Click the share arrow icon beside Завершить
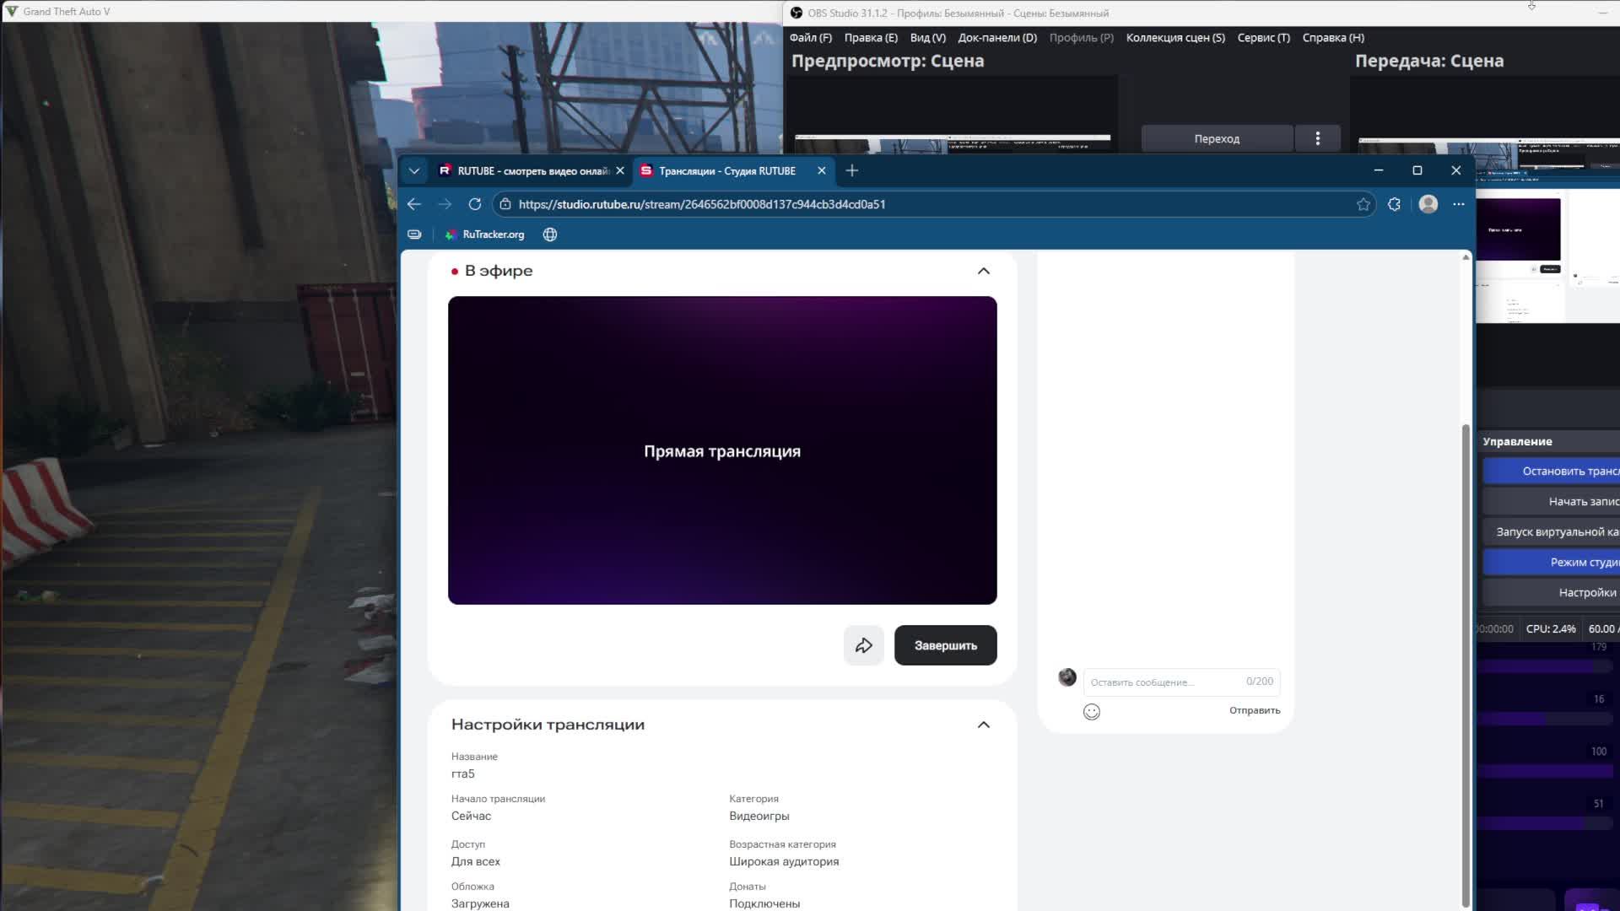The width and height of the screenshot is (1620, 911). [x=863, y=645]
